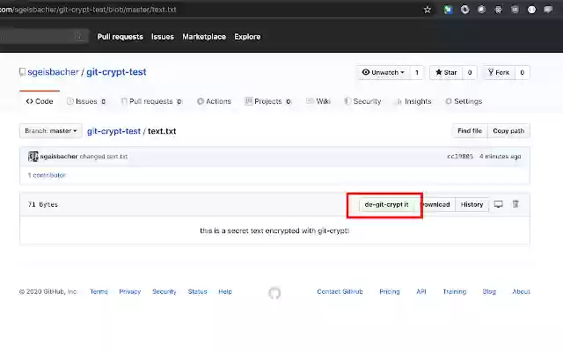Open the stargazers count next to Star
This screenshot has width=563, height=352.
coord(470,72)
